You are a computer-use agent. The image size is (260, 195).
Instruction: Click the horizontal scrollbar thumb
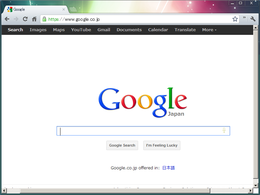pyautogui.click(x=115, y=191)
